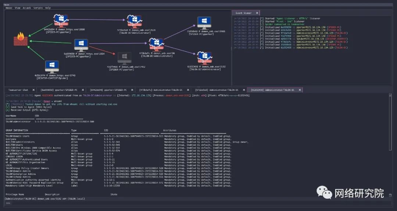The height and width of the screenshot is (211, 397).
Task: Select agent 15850b68 demon_smb.exe node icon
Action: point(204,23)
